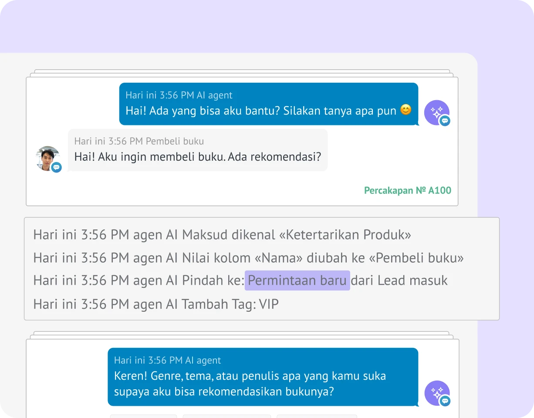Click the Nilai kolom «Nama» diubah log entry
This screenshot has width=534, height=418.
tap(249, 258)
